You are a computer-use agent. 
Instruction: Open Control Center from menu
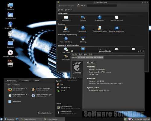coord(63,87)
